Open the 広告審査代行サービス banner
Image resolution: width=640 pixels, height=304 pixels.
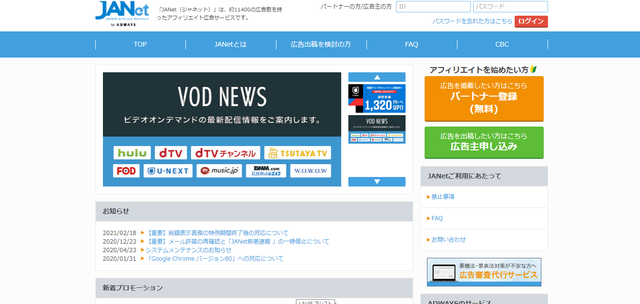coord(484,272)
